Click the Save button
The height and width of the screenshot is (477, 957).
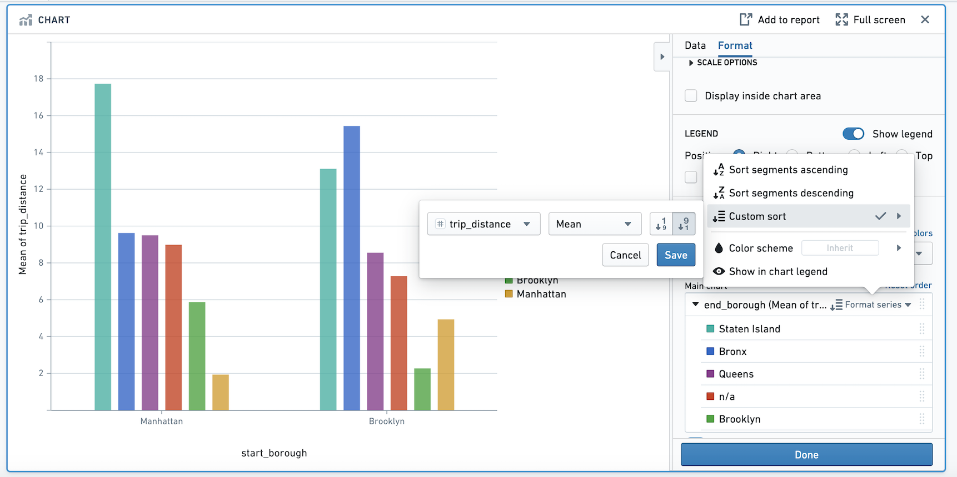coord(676,255)
